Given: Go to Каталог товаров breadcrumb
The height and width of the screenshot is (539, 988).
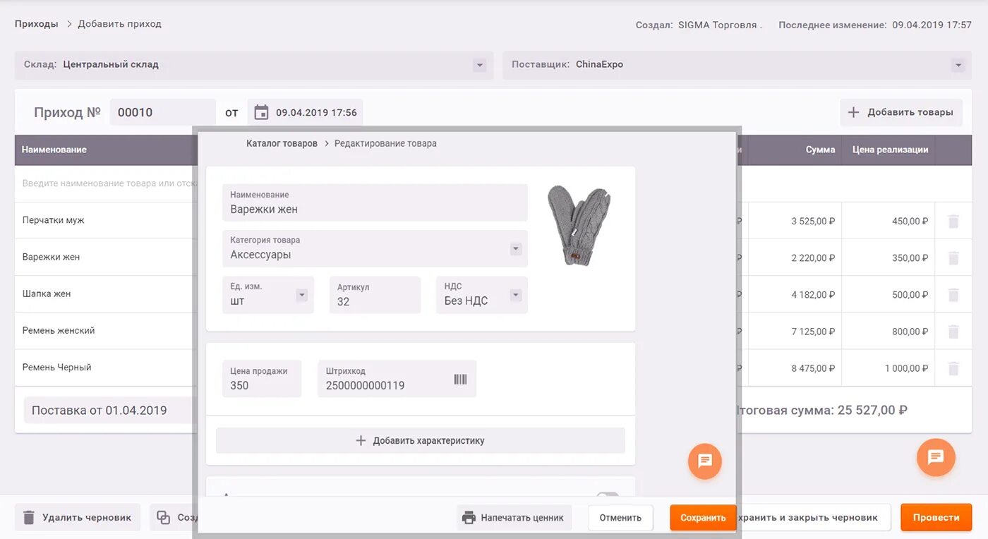Looking at the screenshot, I should (x=282, y=143).
